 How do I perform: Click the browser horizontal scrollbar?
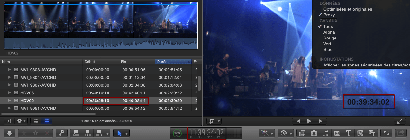tap(48, 114)
